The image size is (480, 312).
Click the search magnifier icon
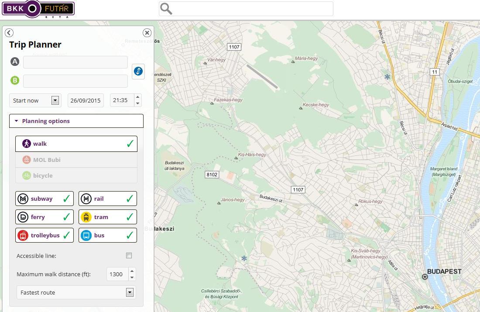166,9
